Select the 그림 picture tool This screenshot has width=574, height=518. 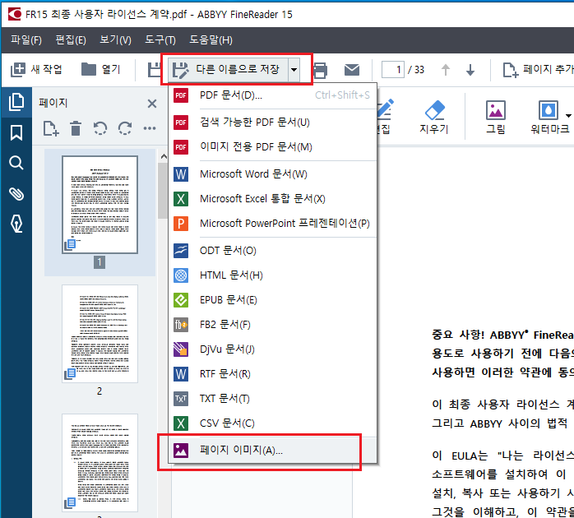[x=496, y=117]
